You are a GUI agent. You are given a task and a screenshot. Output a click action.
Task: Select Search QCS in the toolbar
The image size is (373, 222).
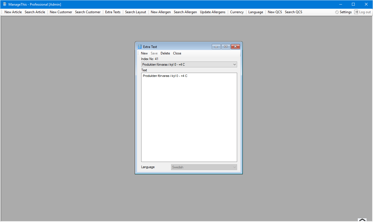click(293, 12)
